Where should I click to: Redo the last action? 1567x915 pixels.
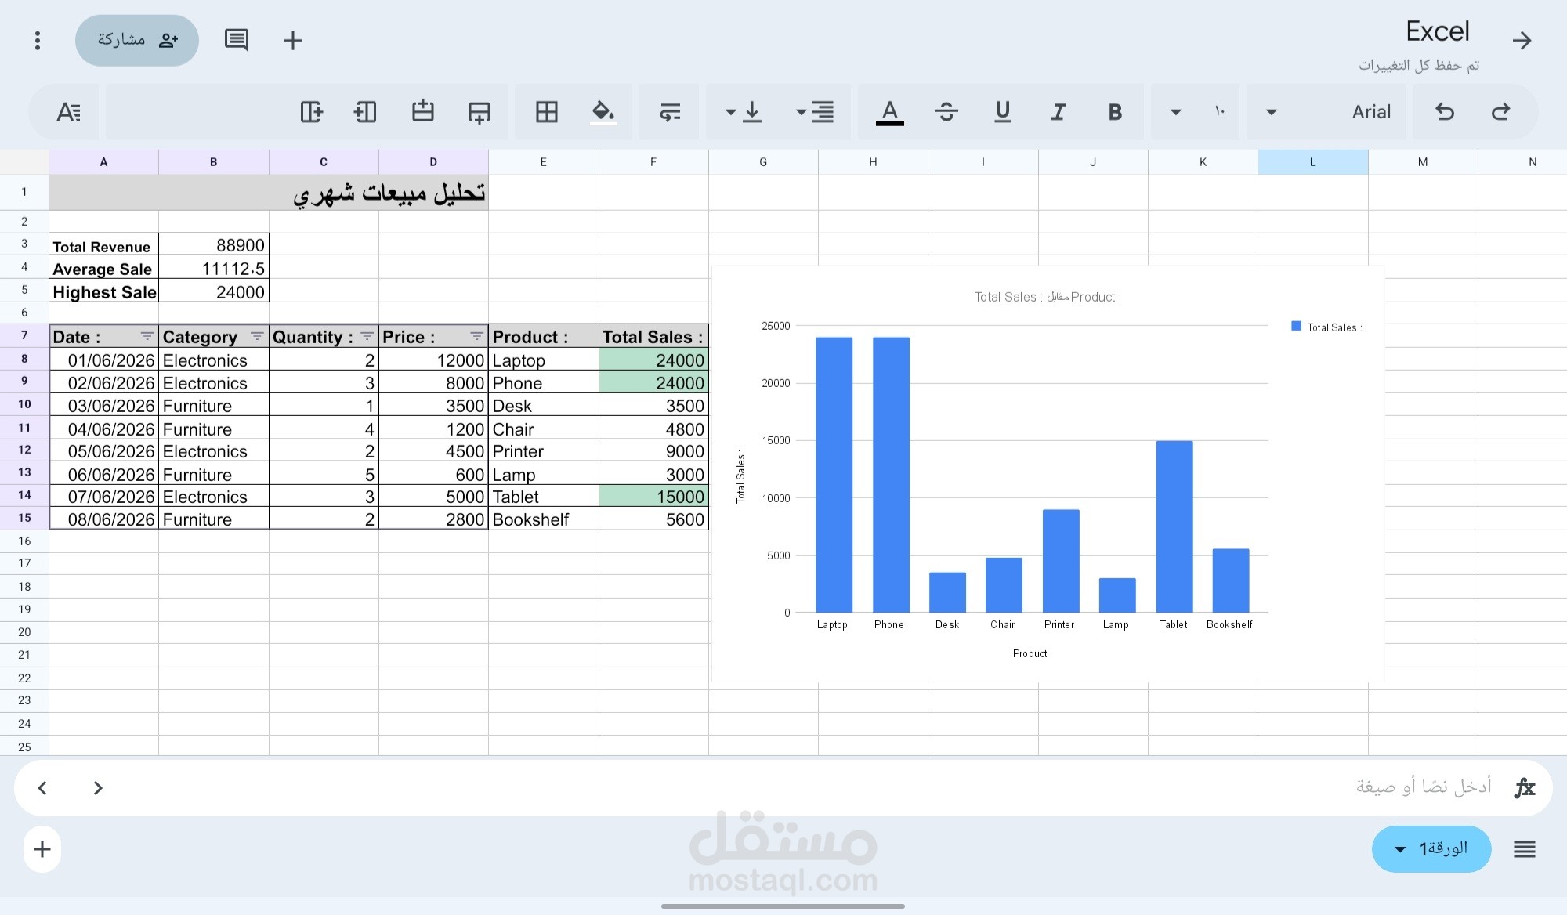(1500, 112)
